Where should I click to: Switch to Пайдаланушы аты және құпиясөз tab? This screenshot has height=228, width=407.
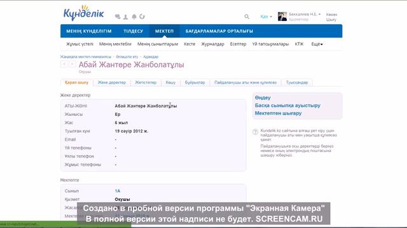pyautogui.click(x=245, y=82)
